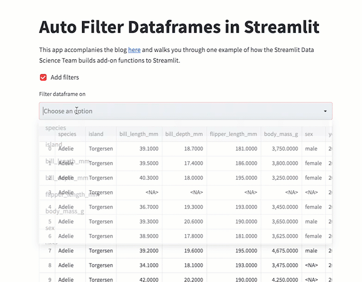
Task: Select cell with bill length 39.1000
Action: tap(139, 149)
